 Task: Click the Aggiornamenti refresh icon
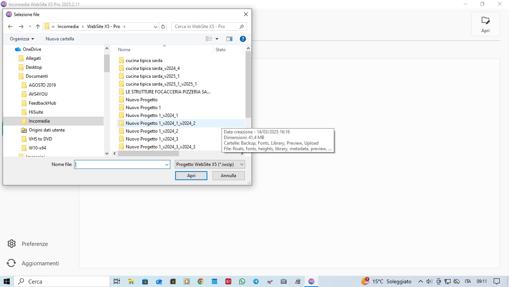coord(12,263)
